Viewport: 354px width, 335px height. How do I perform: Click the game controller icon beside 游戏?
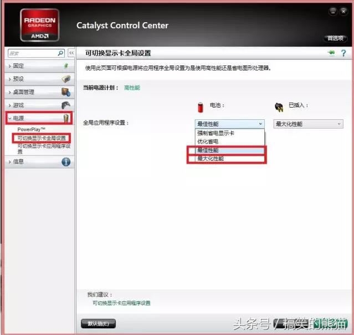point(66,105)
